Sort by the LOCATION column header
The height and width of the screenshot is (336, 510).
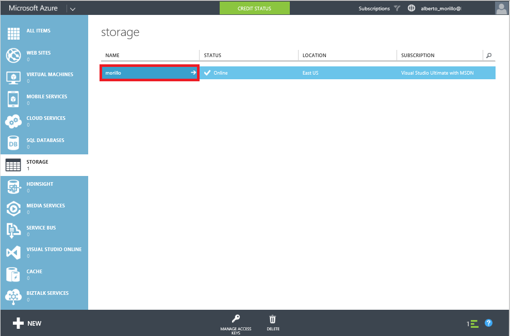click(x=314, y=55)
